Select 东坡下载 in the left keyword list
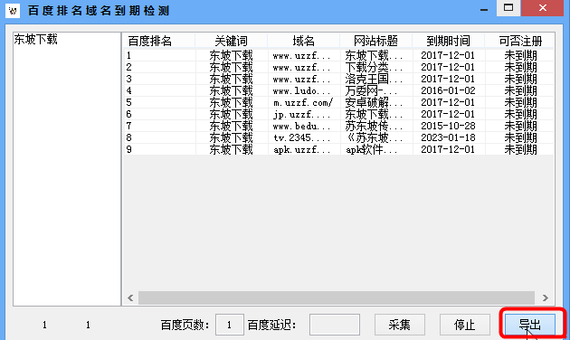 [x=35, y=39]
